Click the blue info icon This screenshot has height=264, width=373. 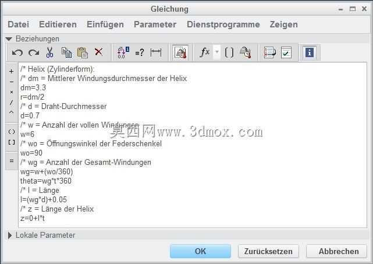tap(309, 52)
